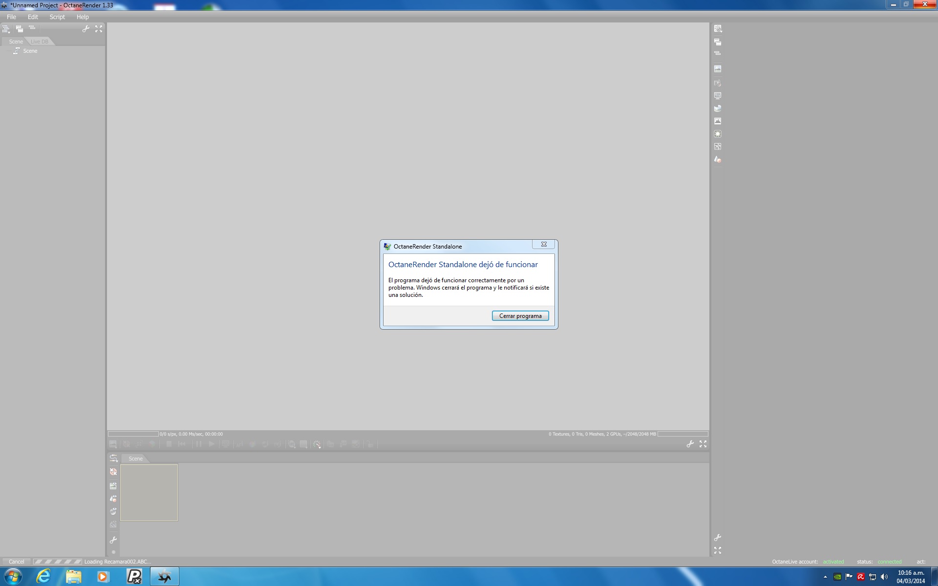938x586 pixels.
Task: Open viewport wrench settings icon
Action: tap(690, 444)
